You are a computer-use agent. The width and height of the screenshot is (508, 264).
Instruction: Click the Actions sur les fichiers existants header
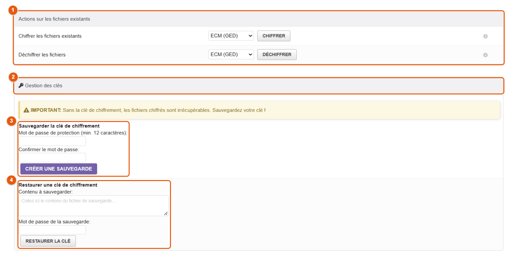[54, 19]
